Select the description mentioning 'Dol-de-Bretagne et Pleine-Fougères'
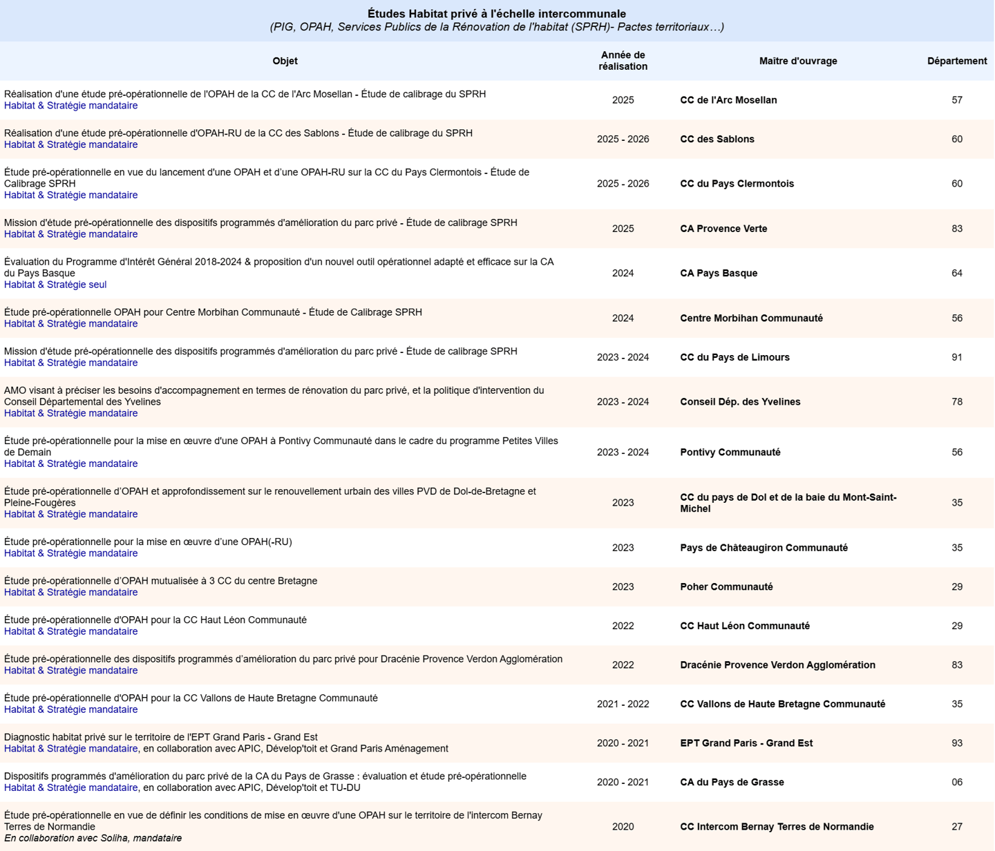This screenshot has height=851, width=995. pyautogui.click(x=270, y=497)
